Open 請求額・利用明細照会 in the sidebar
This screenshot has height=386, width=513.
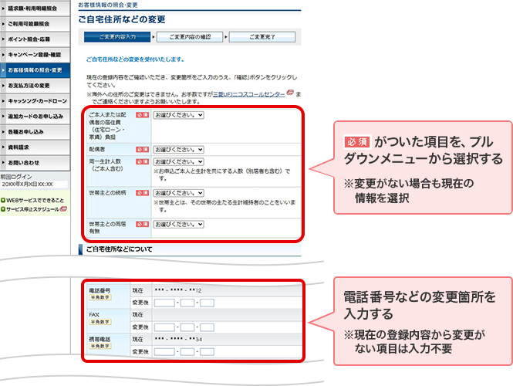(x=35, y=8)
